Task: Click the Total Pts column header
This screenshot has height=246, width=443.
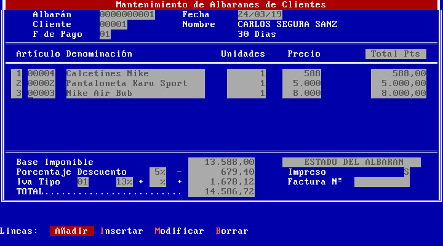Action: tap(396, 54)
